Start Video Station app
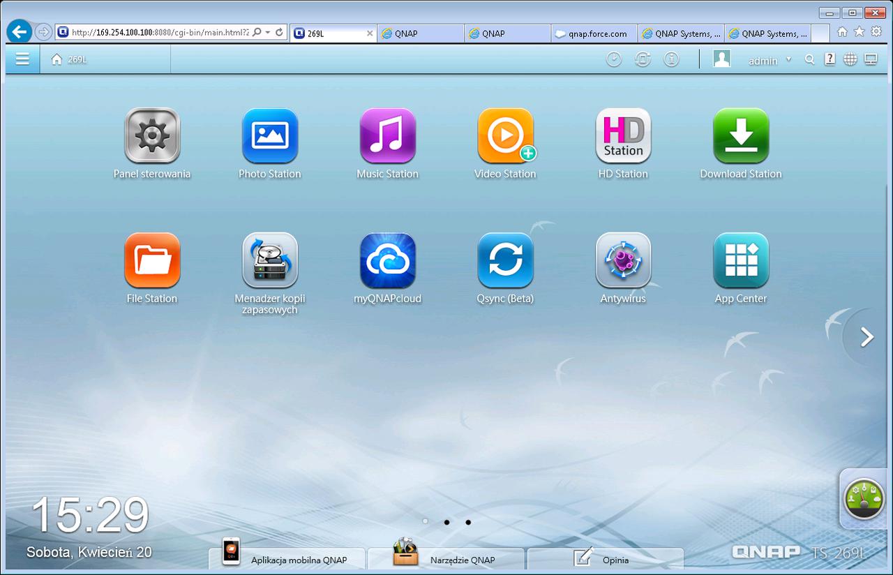Screen dimensions: 893x575 (x=506, y=135)
